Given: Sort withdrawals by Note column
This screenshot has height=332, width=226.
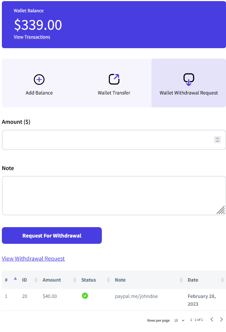Looking at the screenshot, I should [x=181, y=280].
